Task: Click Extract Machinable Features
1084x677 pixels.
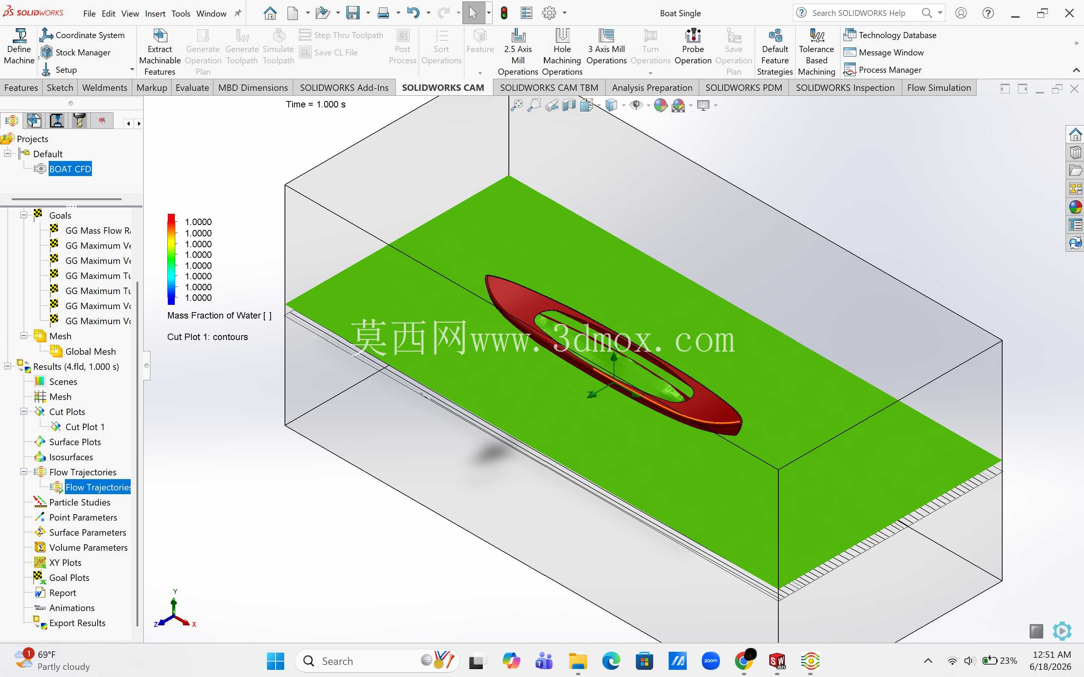Action: point(160,52)
